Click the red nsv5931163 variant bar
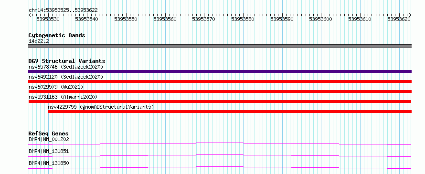This screenshot has width=425, height=174. tap(220, 102)
